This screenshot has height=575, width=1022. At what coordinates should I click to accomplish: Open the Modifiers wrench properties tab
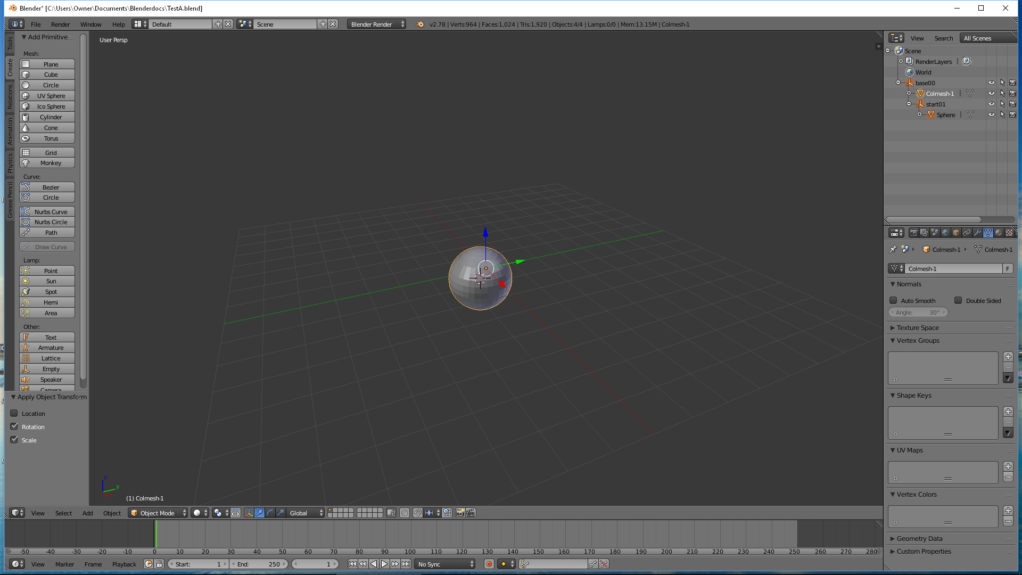tap(977, 233)
